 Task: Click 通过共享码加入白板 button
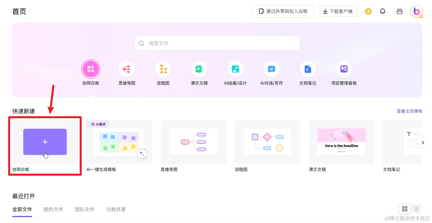pos(283,11)
